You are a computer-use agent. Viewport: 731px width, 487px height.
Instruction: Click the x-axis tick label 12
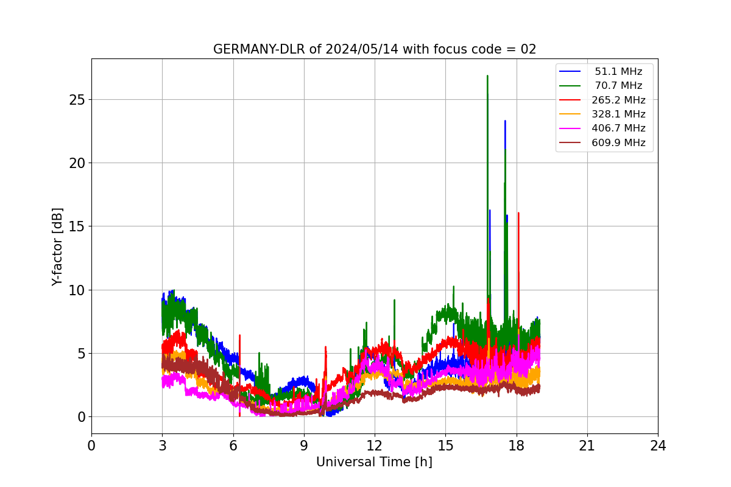pyautogui.click(x=375, y=446)
